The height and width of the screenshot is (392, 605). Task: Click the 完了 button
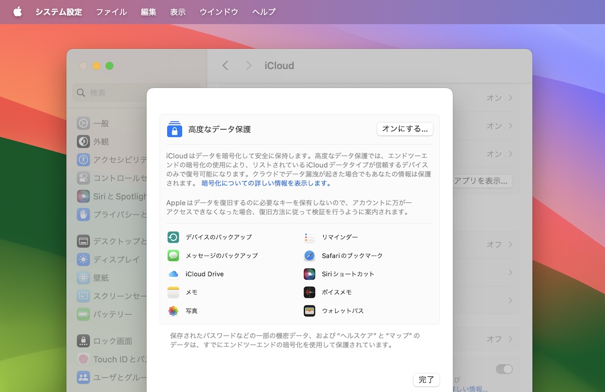(426, 380)
